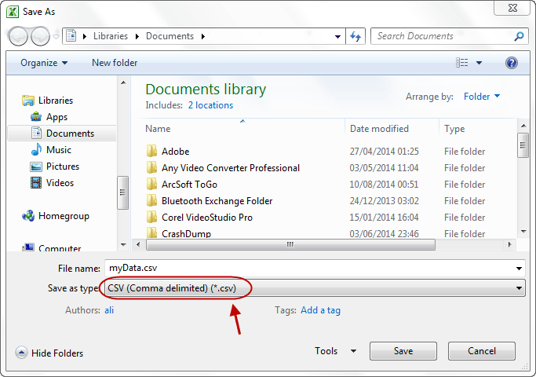This screenshot has width=536, height=377.
Task: Open help with the question mark icon
Action: [x=512, y=63]
